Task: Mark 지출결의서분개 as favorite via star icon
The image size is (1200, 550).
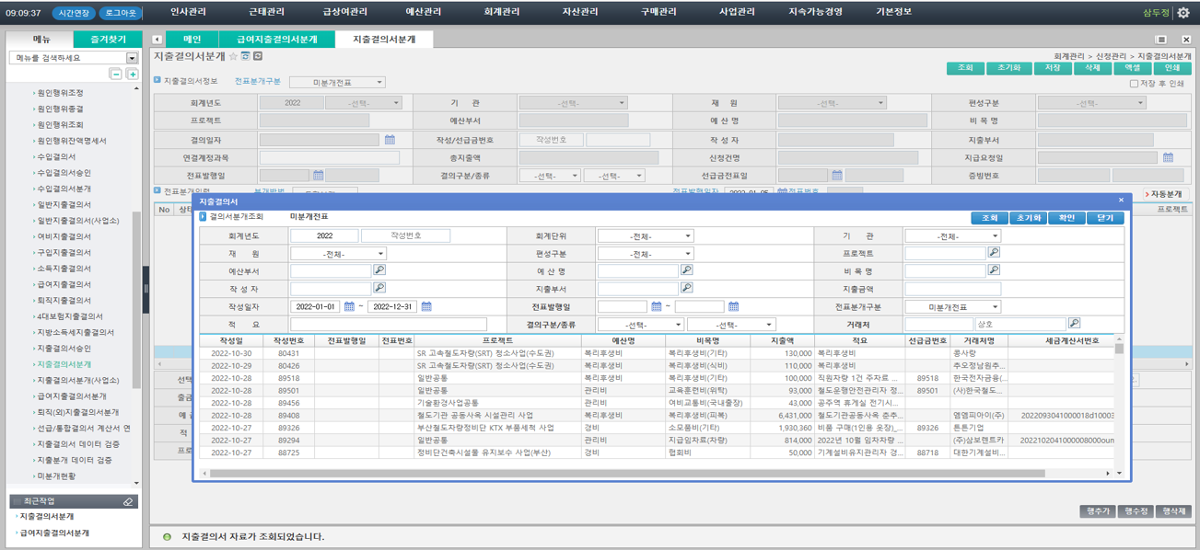Action: pos(233,56)
